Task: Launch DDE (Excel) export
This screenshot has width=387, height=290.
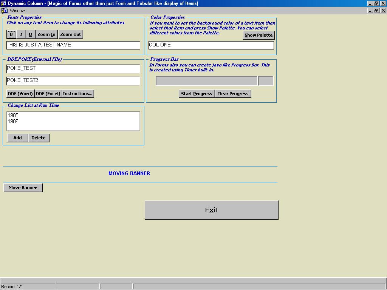Action: (48, 94)
